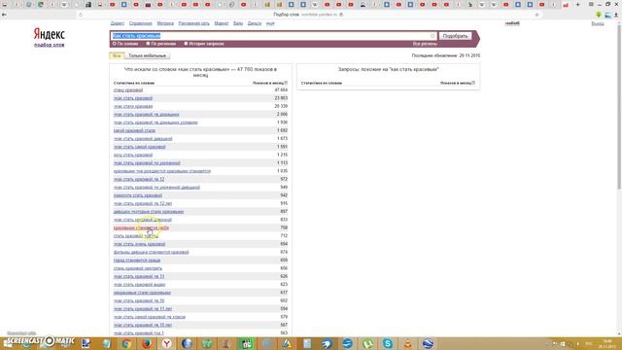Open keyword 'как стать самой красивой'

[140, 147]
